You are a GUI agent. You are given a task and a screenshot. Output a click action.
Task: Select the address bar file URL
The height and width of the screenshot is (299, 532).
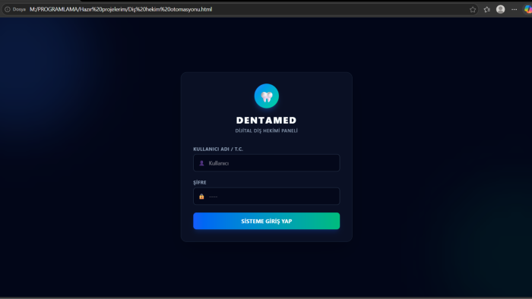pyautogui.click(x=121, y=9)
